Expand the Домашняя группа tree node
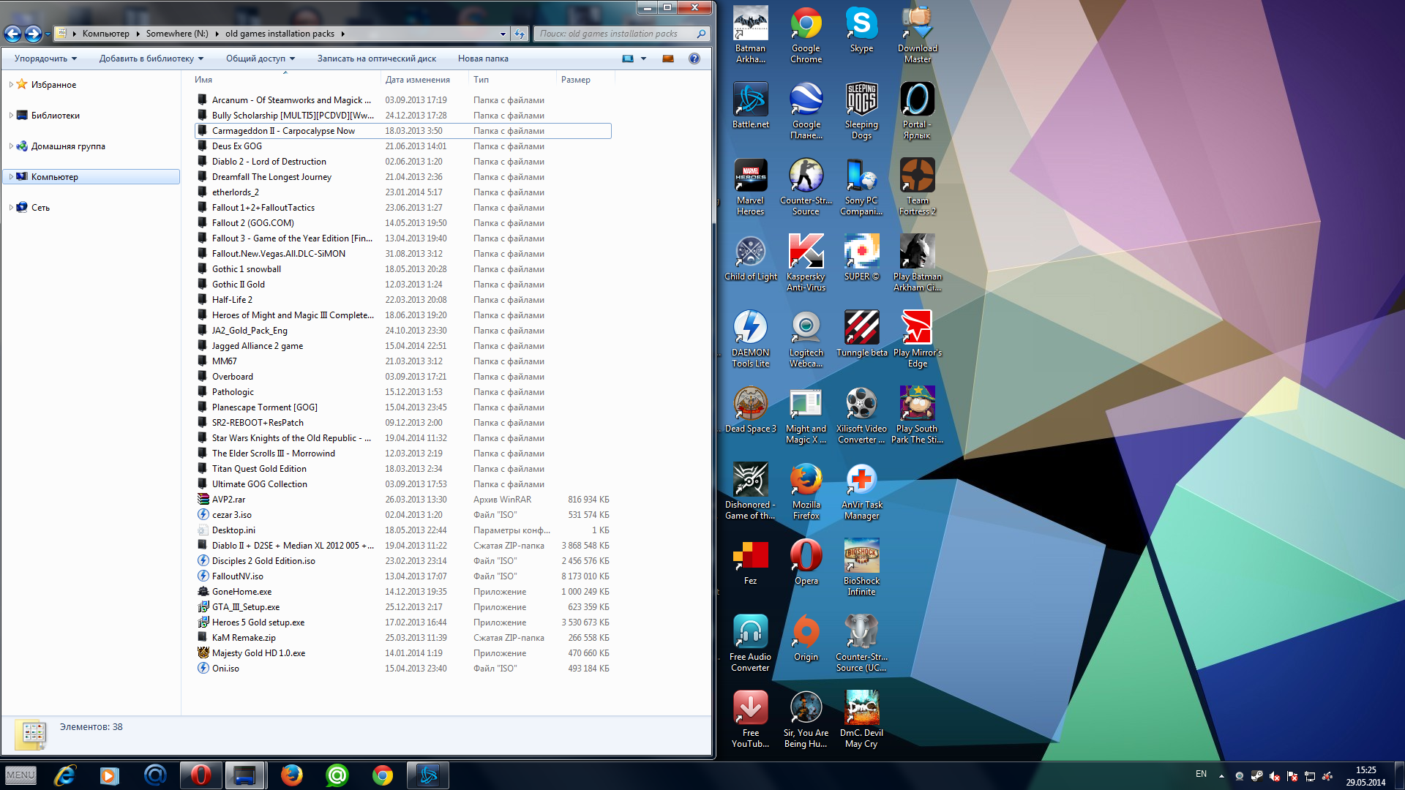Viewport: 1405px width, 790px height. (x=11, y=146)
